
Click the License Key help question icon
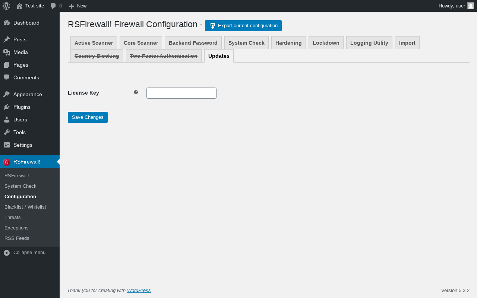(x=136, y=92)
